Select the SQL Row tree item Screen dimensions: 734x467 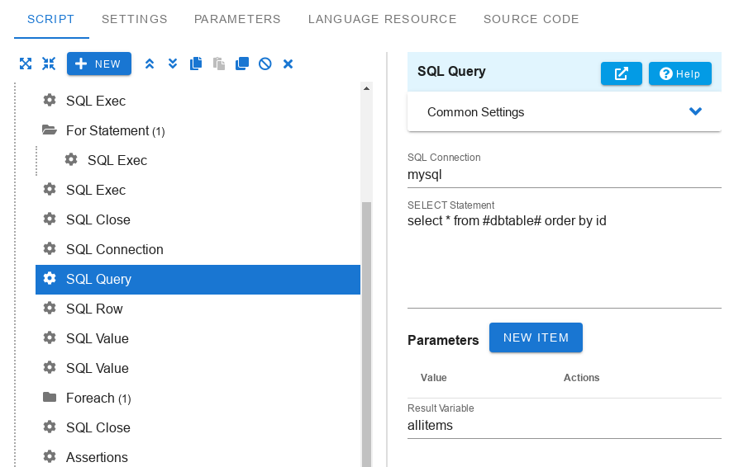pyautogui.click(x=198, y=309)
